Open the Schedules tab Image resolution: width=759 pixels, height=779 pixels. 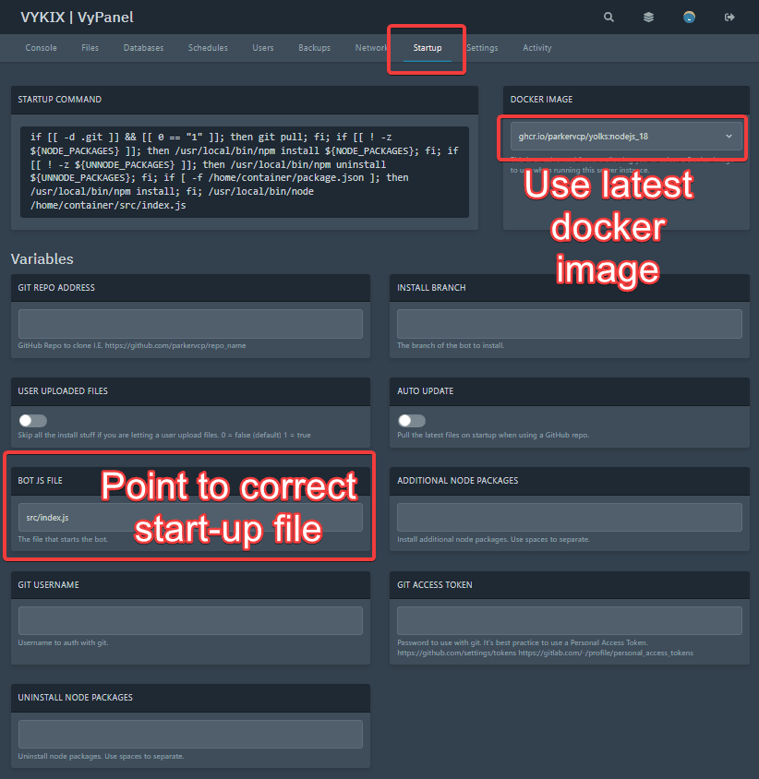coord(208,48)
